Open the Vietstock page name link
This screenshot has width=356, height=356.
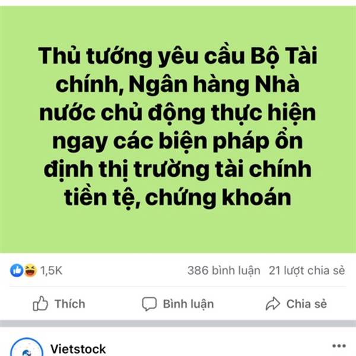point(78,349)
